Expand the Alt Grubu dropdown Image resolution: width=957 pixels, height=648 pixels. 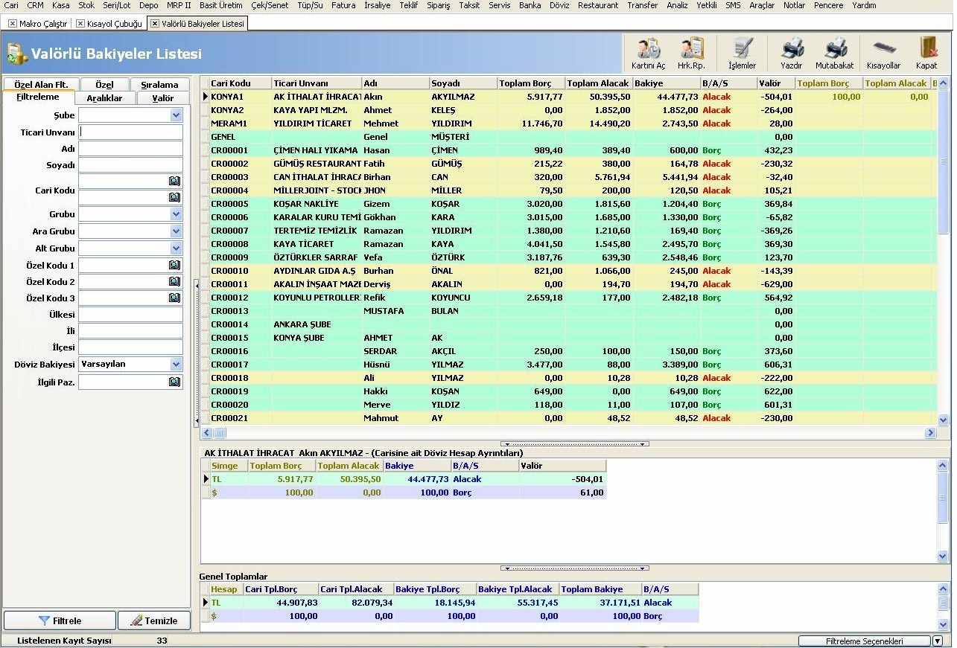176,248
